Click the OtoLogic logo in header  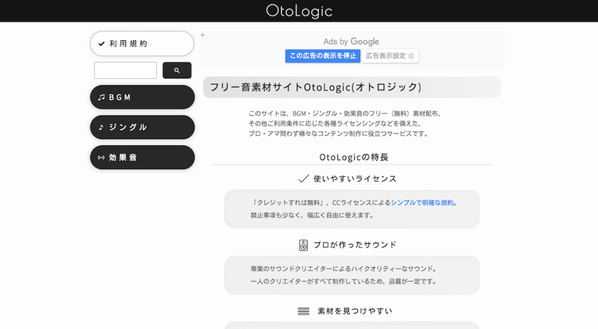(x=299, y=10)
